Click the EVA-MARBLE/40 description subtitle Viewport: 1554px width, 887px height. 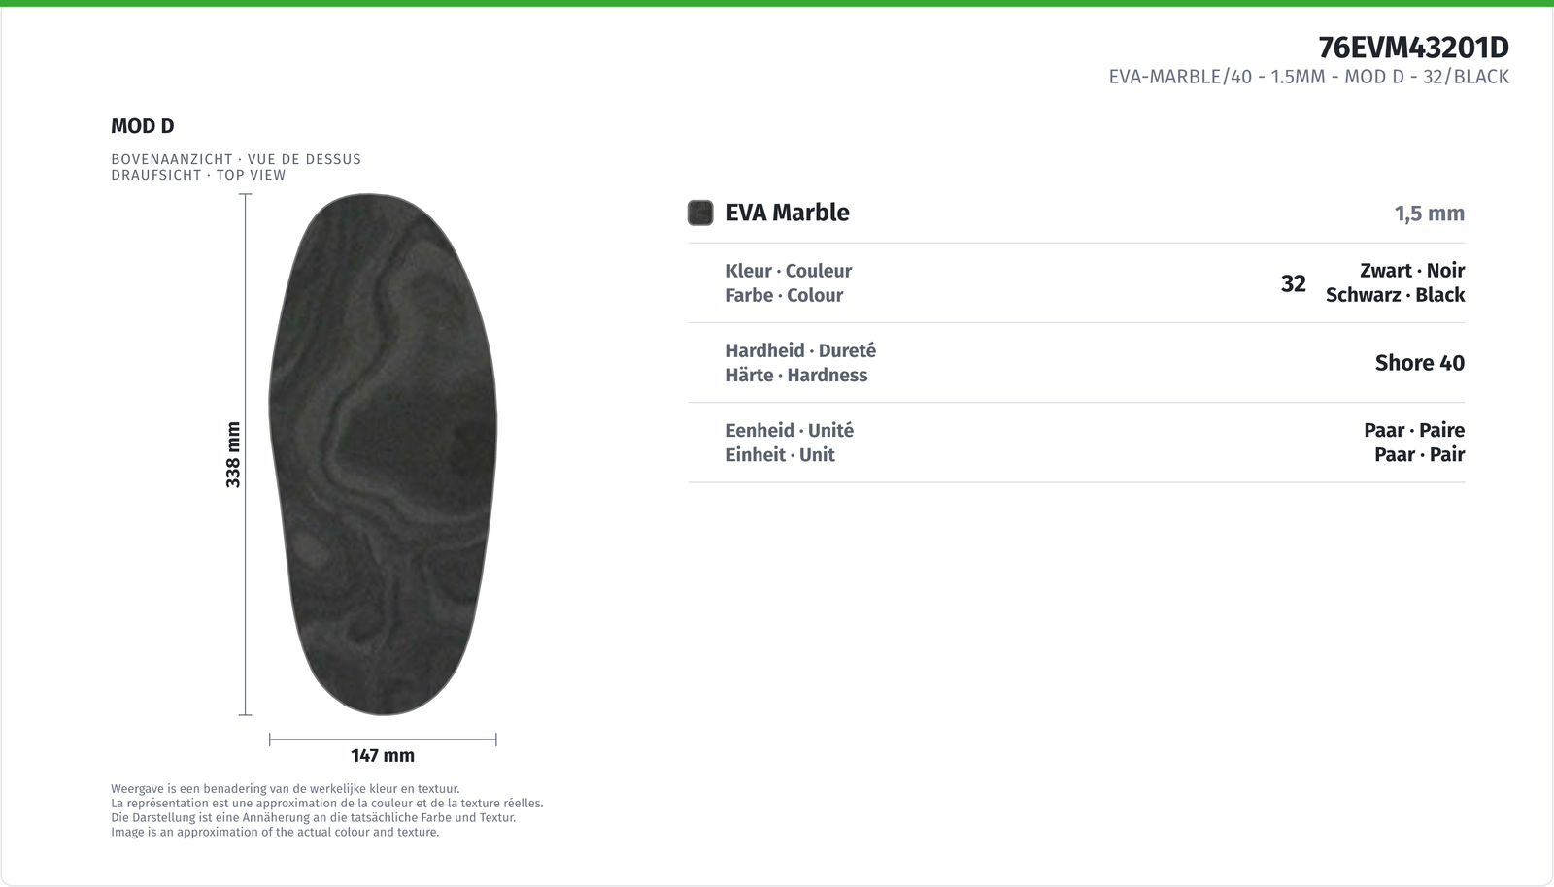click(1308, 77)
